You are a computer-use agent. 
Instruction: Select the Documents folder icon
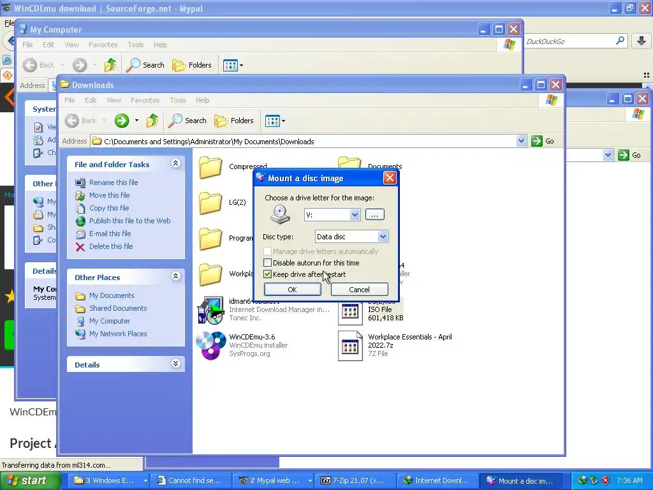[x=349, y=163]
